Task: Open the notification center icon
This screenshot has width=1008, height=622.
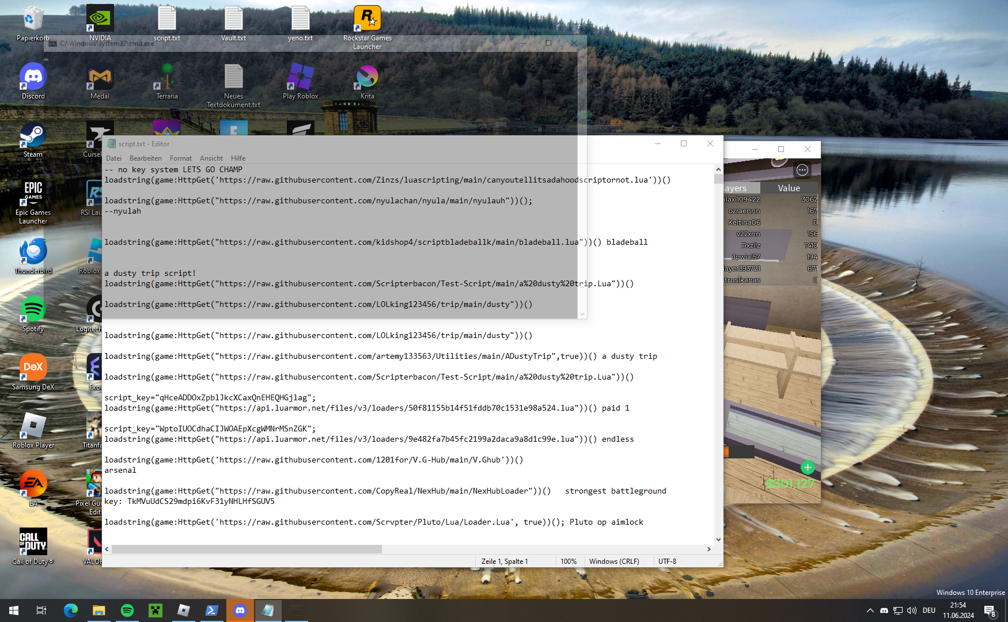Action: [x=990, y=610]
